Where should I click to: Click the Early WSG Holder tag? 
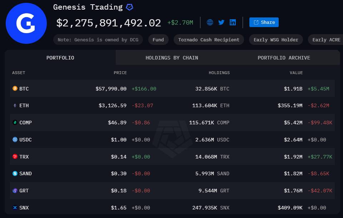click(276, 40)
